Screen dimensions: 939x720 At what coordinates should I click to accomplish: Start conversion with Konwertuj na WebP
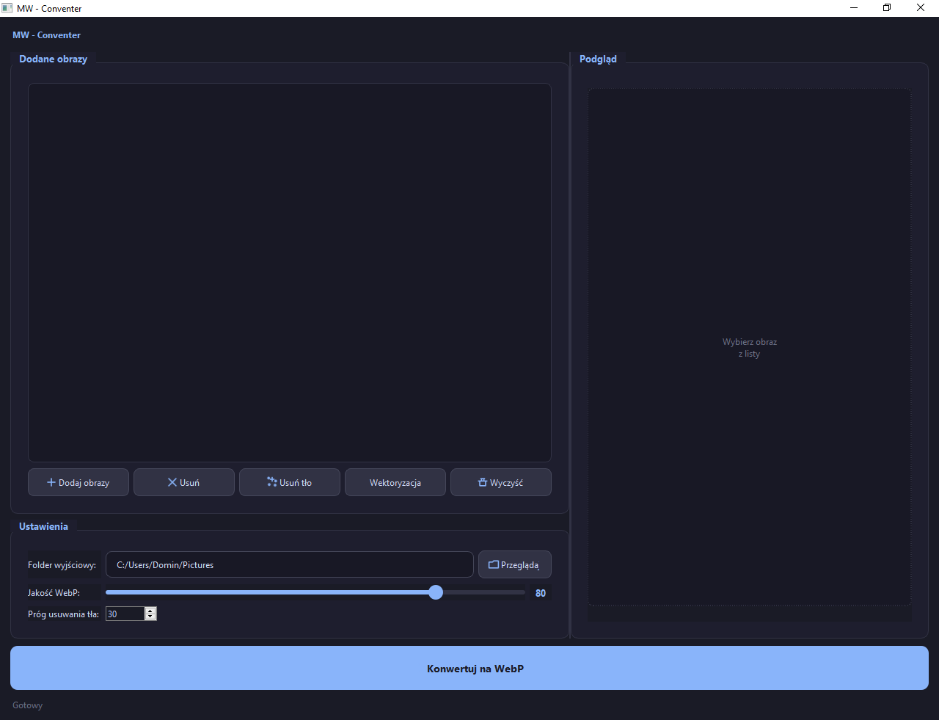click(469, 668)
